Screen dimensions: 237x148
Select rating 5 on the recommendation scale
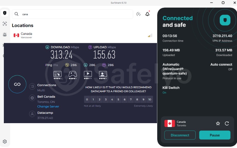118,99
